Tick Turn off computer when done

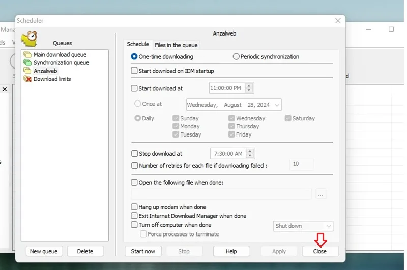134,225
